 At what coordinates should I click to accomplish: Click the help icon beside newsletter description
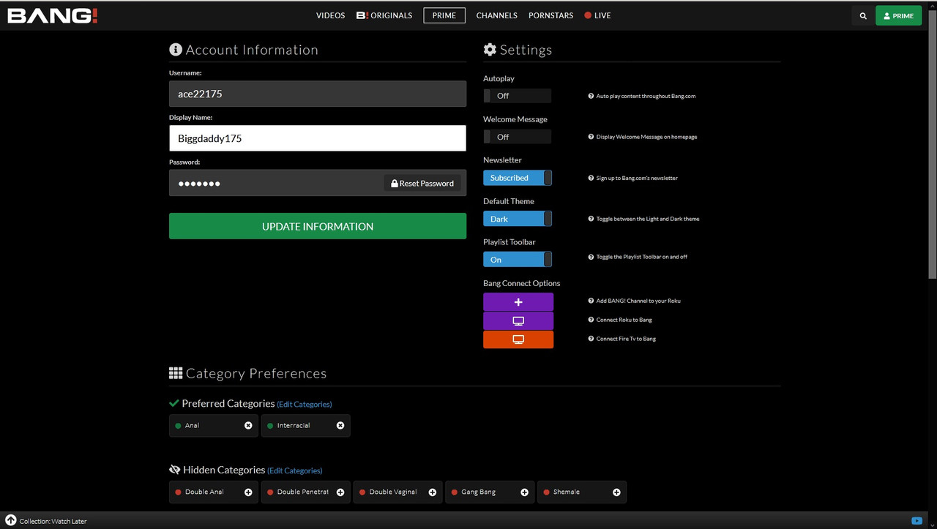pyautogui.click(x=591, y=178)
